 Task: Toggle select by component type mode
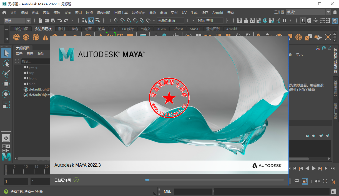point(97,20)
